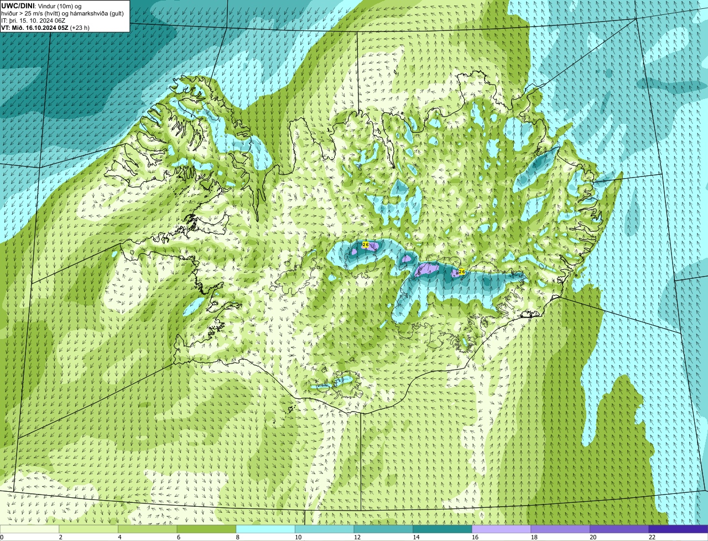Click the 14–16 m/s dark teal legend swatch

tap(442, 529)
